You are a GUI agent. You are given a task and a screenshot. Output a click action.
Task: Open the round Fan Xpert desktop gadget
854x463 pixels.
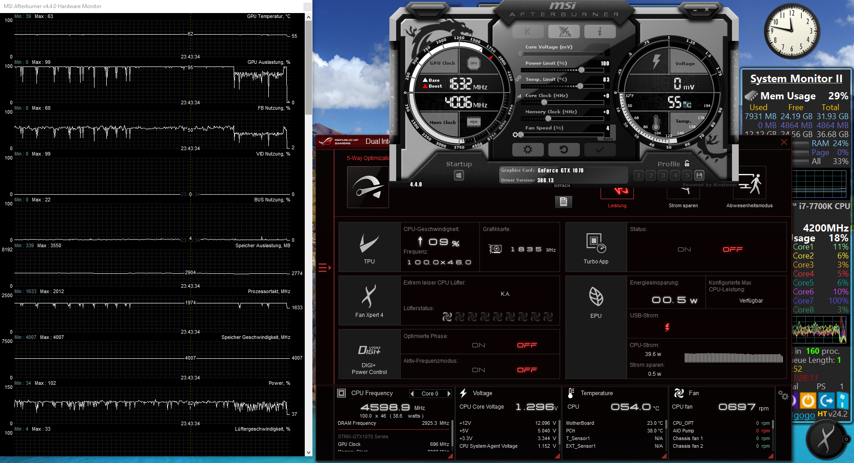coord(827,439)
